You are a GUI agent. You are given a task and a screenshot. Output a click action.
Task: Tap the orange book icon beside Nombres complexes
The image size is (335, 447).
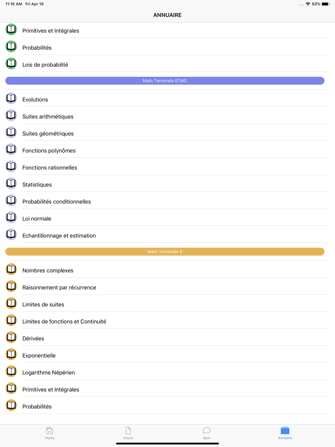click(x=11, y=269)
